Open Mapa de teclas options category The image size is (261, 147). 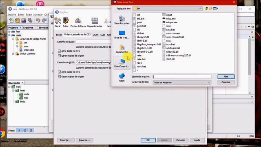95,22
